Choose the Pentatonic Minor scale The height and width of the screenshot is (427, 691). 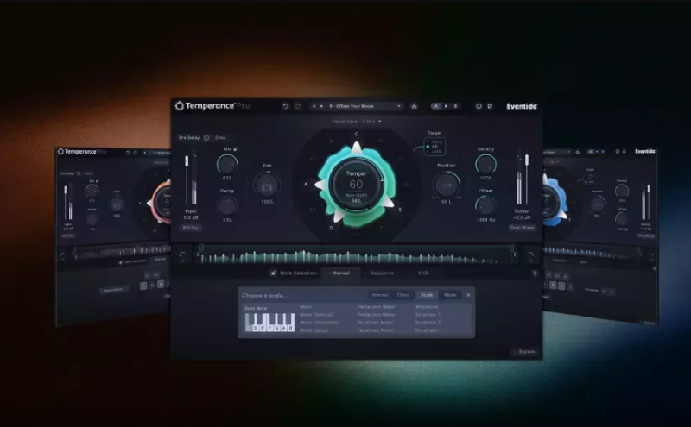click(376, 315)
